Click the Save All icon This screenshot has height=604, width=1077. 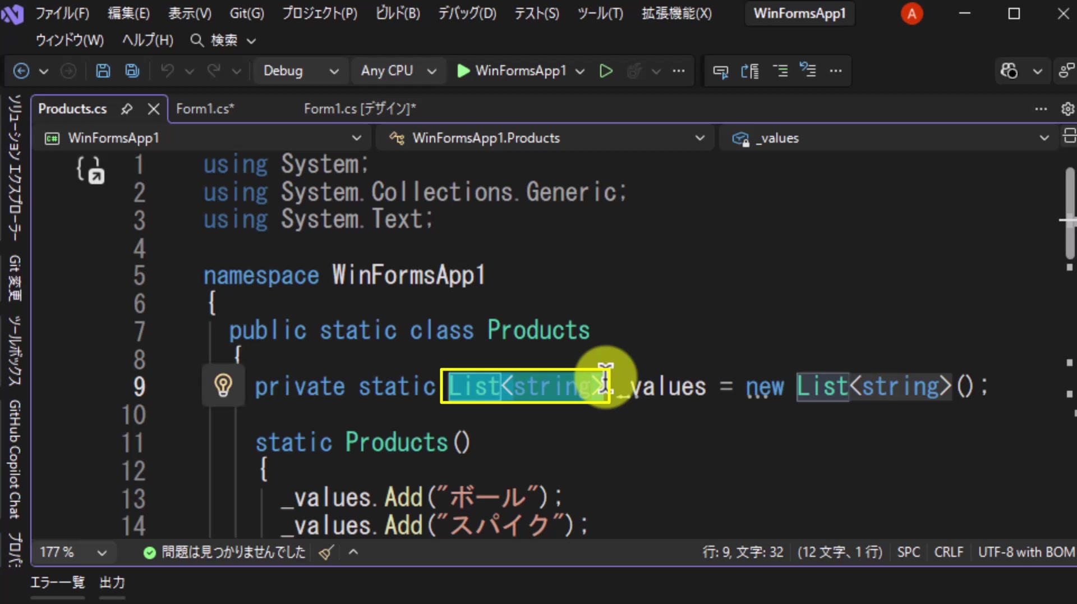coord(132,71)
